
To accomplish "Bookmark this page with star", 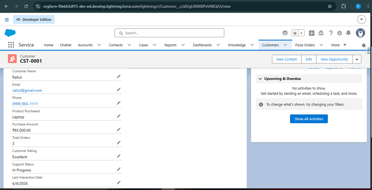I will click(330, 6).
